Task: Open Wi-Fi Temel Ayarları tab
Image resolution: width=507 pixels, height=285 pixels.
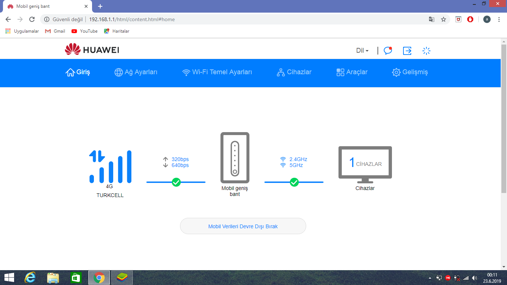Action: 217,72
